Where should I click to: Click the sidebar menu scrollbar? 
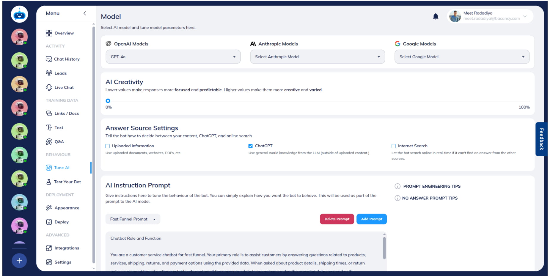[x=94, y=145]
